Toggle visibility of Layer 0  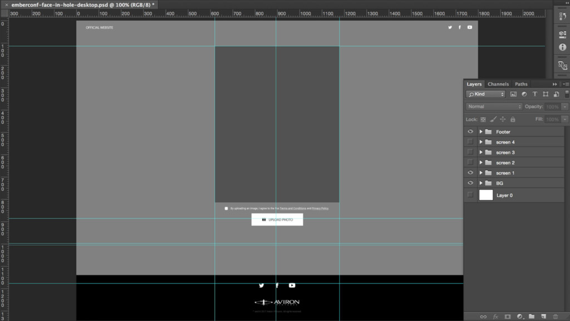pos(470,195)
